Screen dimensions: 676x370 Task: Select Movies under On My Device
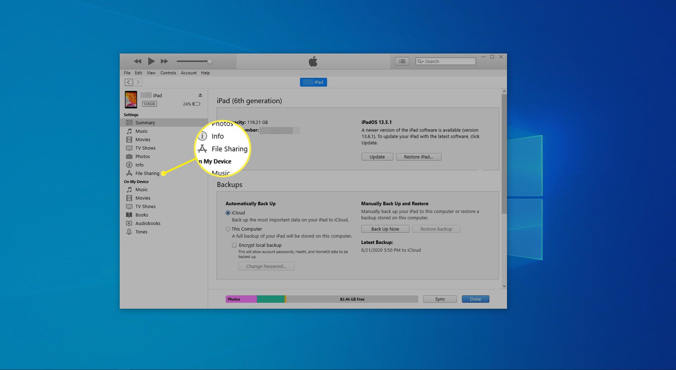pos(164,198)
